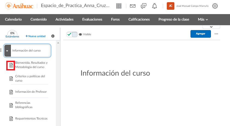
Task: Expand the Más menu in navbar
Action: point(203,20)
